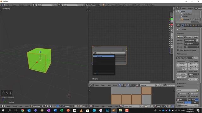Open Mesh menu in 3D view header
This screenshot has width=202, height=113.
pyautogui.click(x=27, y=106)
